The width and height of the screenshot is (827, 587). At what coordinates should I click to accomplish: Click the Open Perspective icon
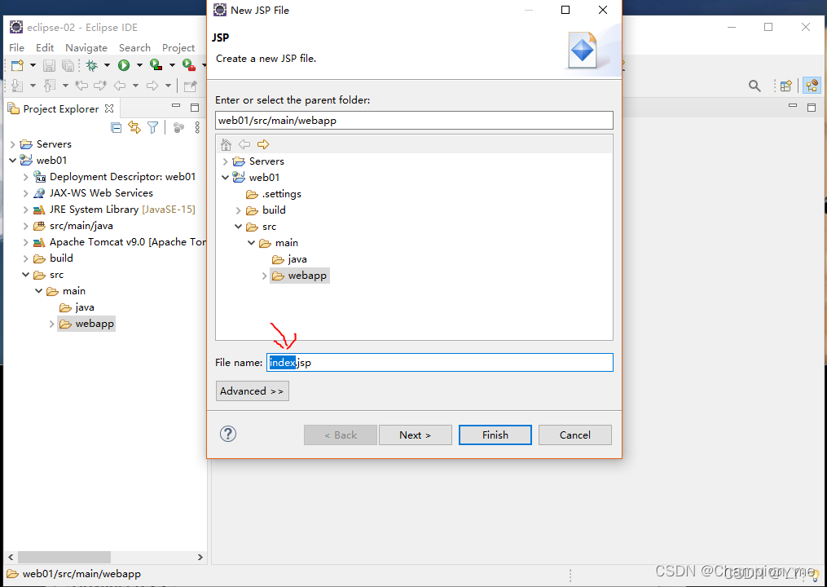pyautogui.click(x=786, y=86)
